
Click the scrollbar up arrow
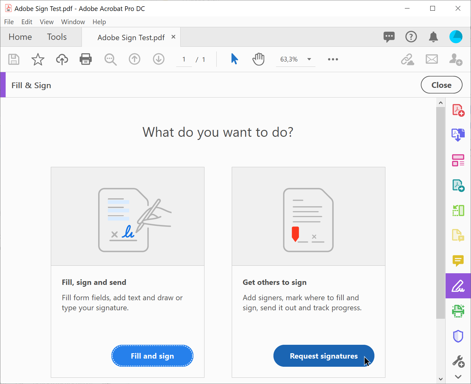tap(441, 103)
